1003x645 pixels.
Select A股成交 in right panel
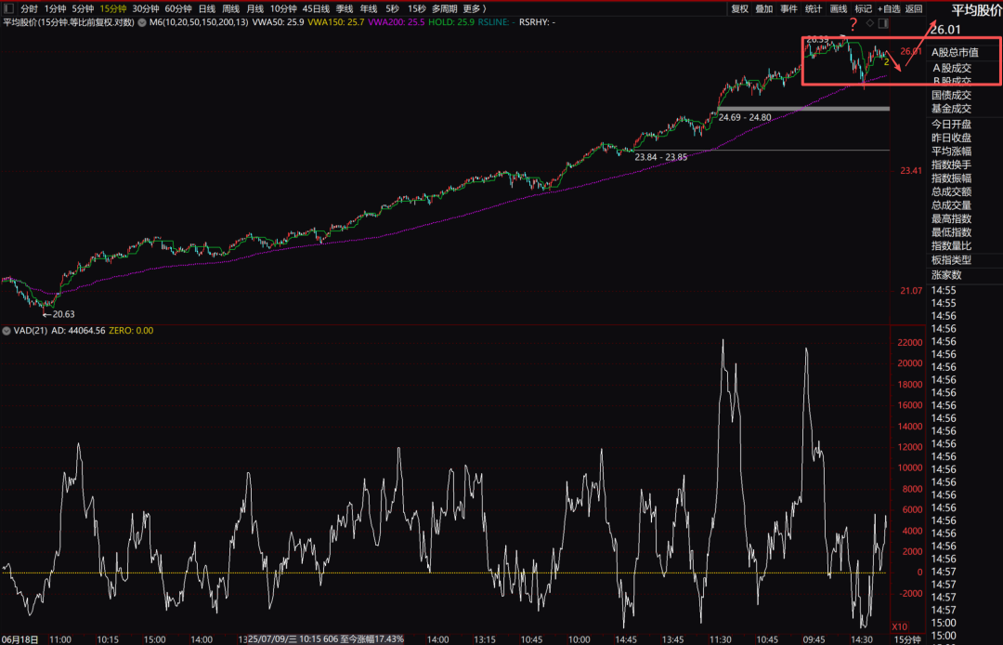point(952,68)
